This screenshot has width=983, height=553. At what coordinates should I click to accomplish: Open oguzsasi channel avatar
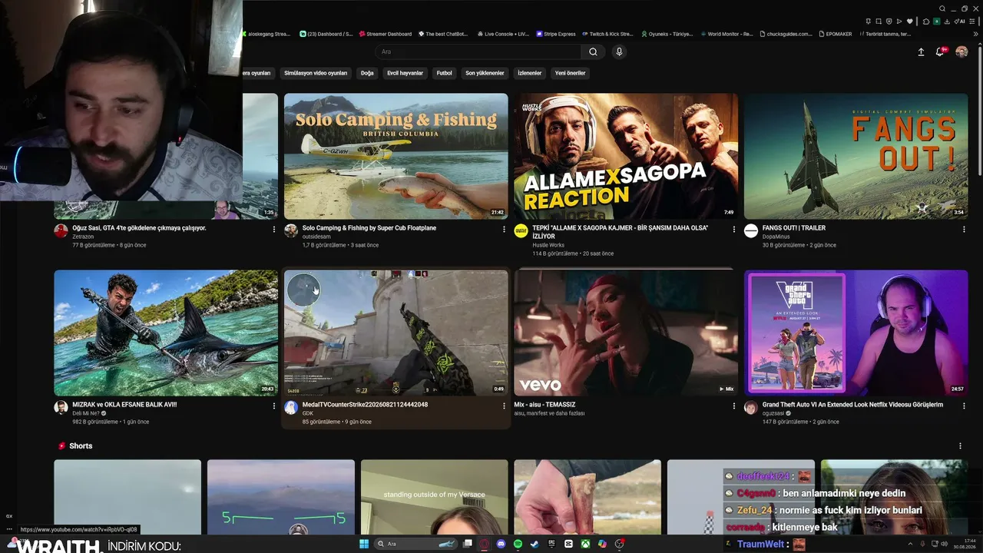[x=751, y=407]
